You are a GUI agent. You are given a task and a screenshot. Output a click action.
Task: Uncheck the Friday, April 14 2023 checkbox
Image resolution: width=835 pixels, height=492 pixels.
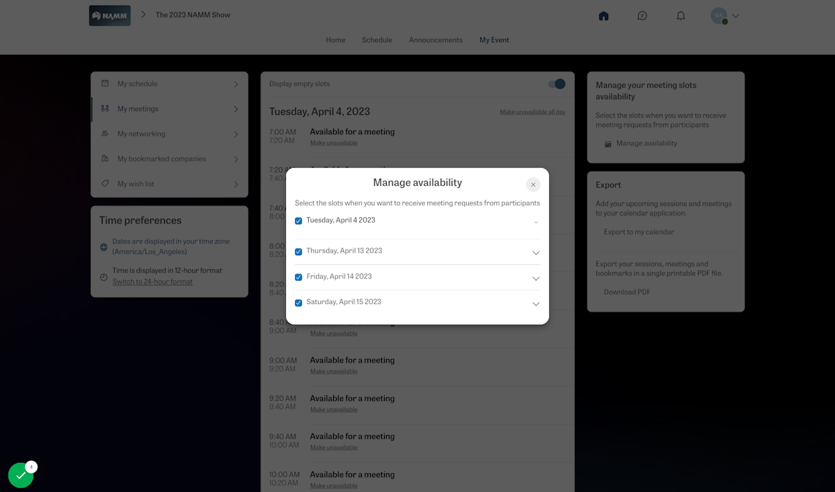(x=299, y=276)
